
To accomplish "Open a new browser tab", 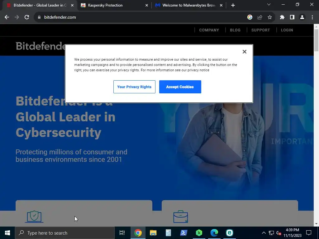I will tap(233, 5).
